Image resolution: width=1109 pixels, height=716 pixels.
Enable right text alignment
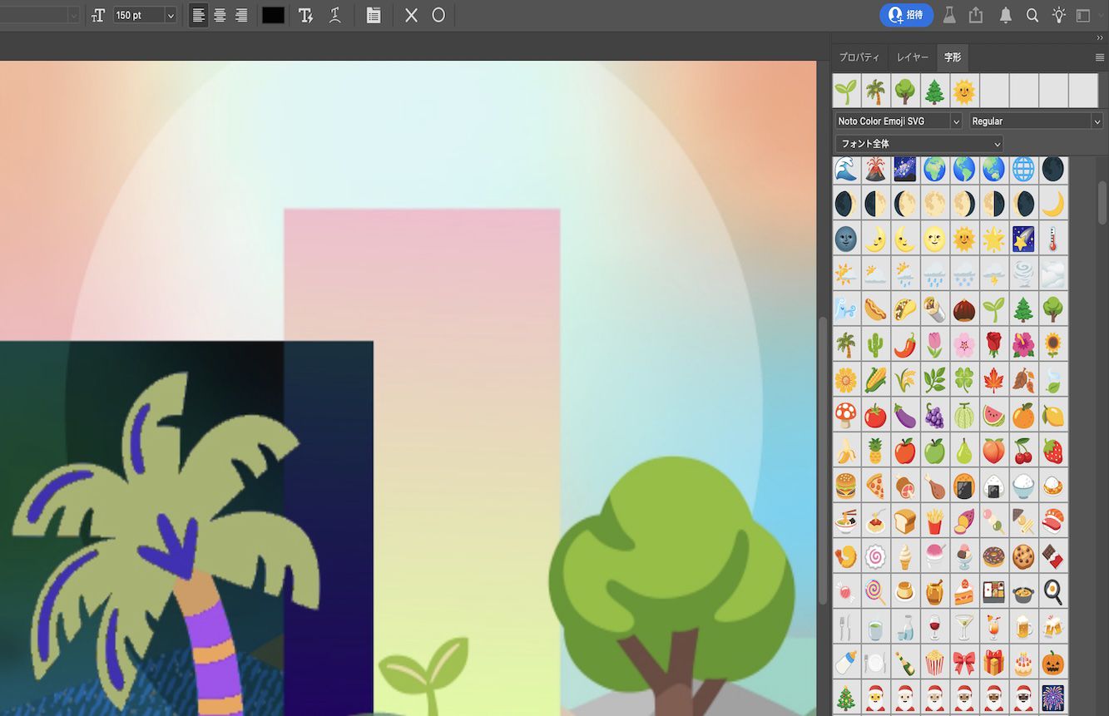coord(241,15)
